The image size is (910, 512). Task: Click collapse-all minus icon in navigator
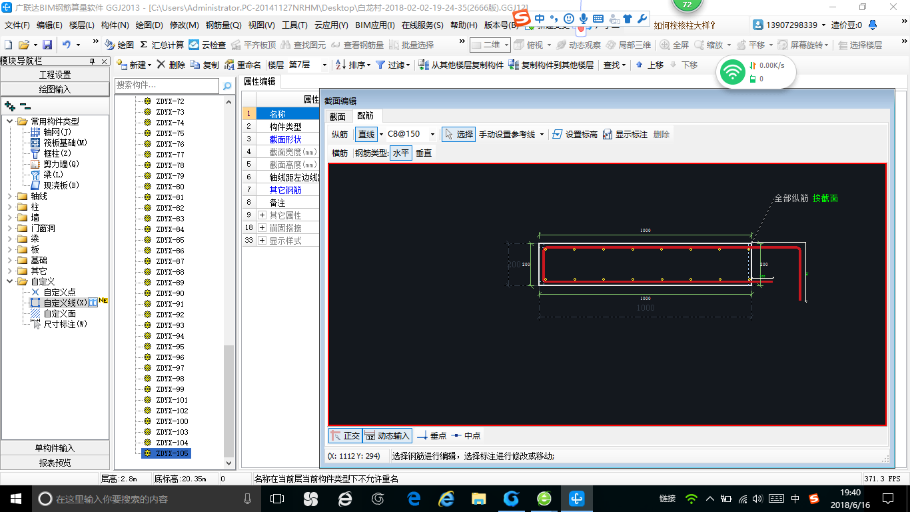pyautogui.click(x=25, y=106)
